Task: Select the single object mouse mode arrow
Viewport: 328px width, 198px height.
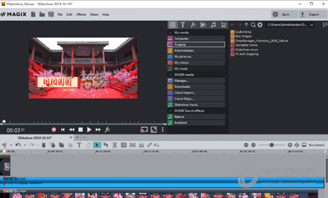Action: point(97,145)
